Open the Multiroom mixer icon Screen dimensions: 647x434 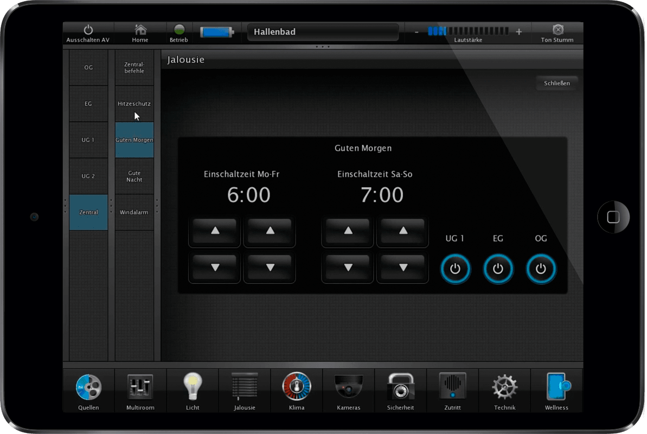coord(140,387)
